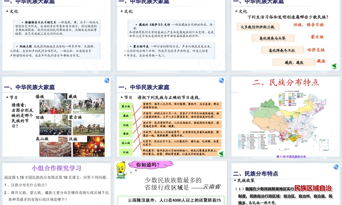Click the green return arrow on the festival matching slide
The width and height of the screenshot is (342, 205).
coord(222,154)
